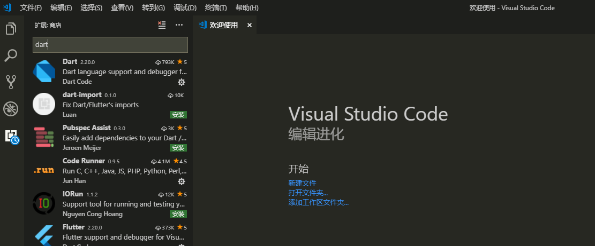Open the 查看(V) menu

click(x=122, y=8)
